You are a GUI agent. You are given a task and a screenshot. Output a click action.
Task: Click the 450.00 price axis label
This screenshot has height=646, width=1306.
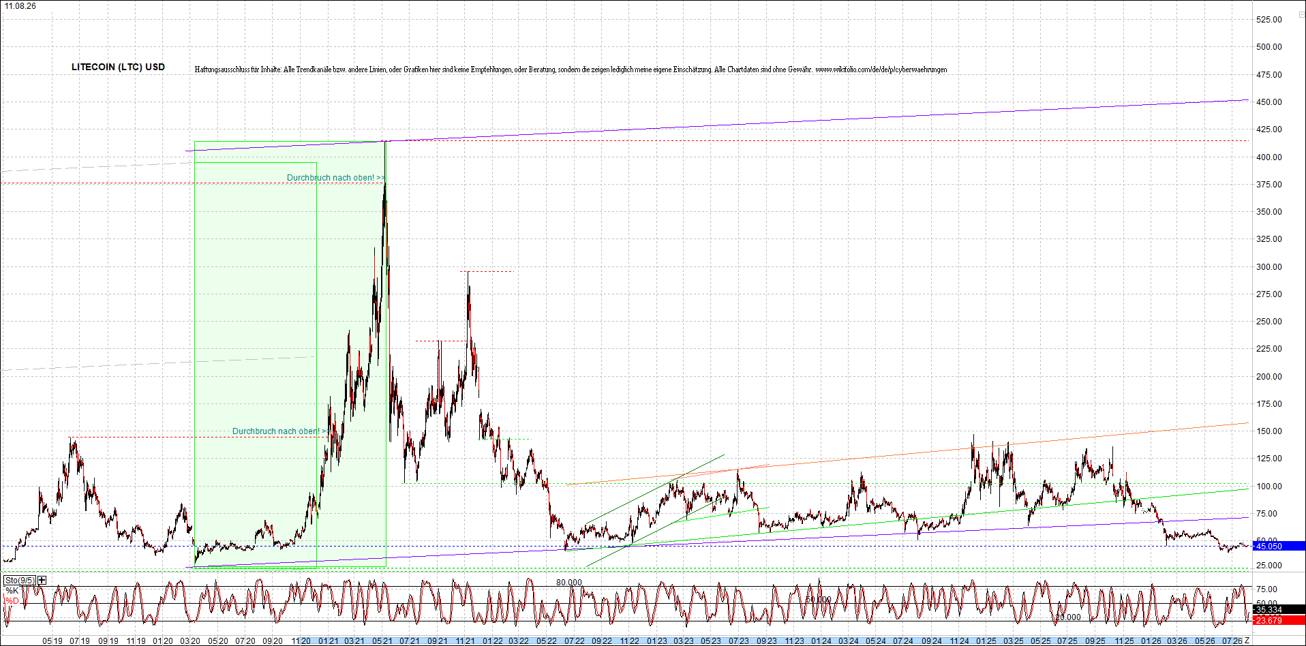(x=1269, y=102)
